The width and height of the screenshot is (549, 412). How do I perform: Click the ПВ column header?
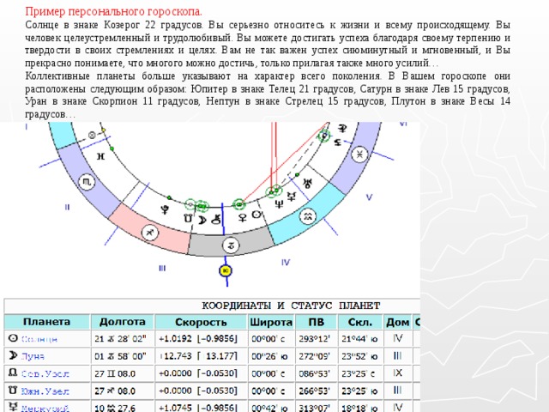point(317,322)
